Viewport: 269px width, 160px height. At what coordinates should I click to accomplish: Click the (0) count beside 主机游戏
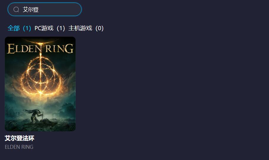click(100, 28)
